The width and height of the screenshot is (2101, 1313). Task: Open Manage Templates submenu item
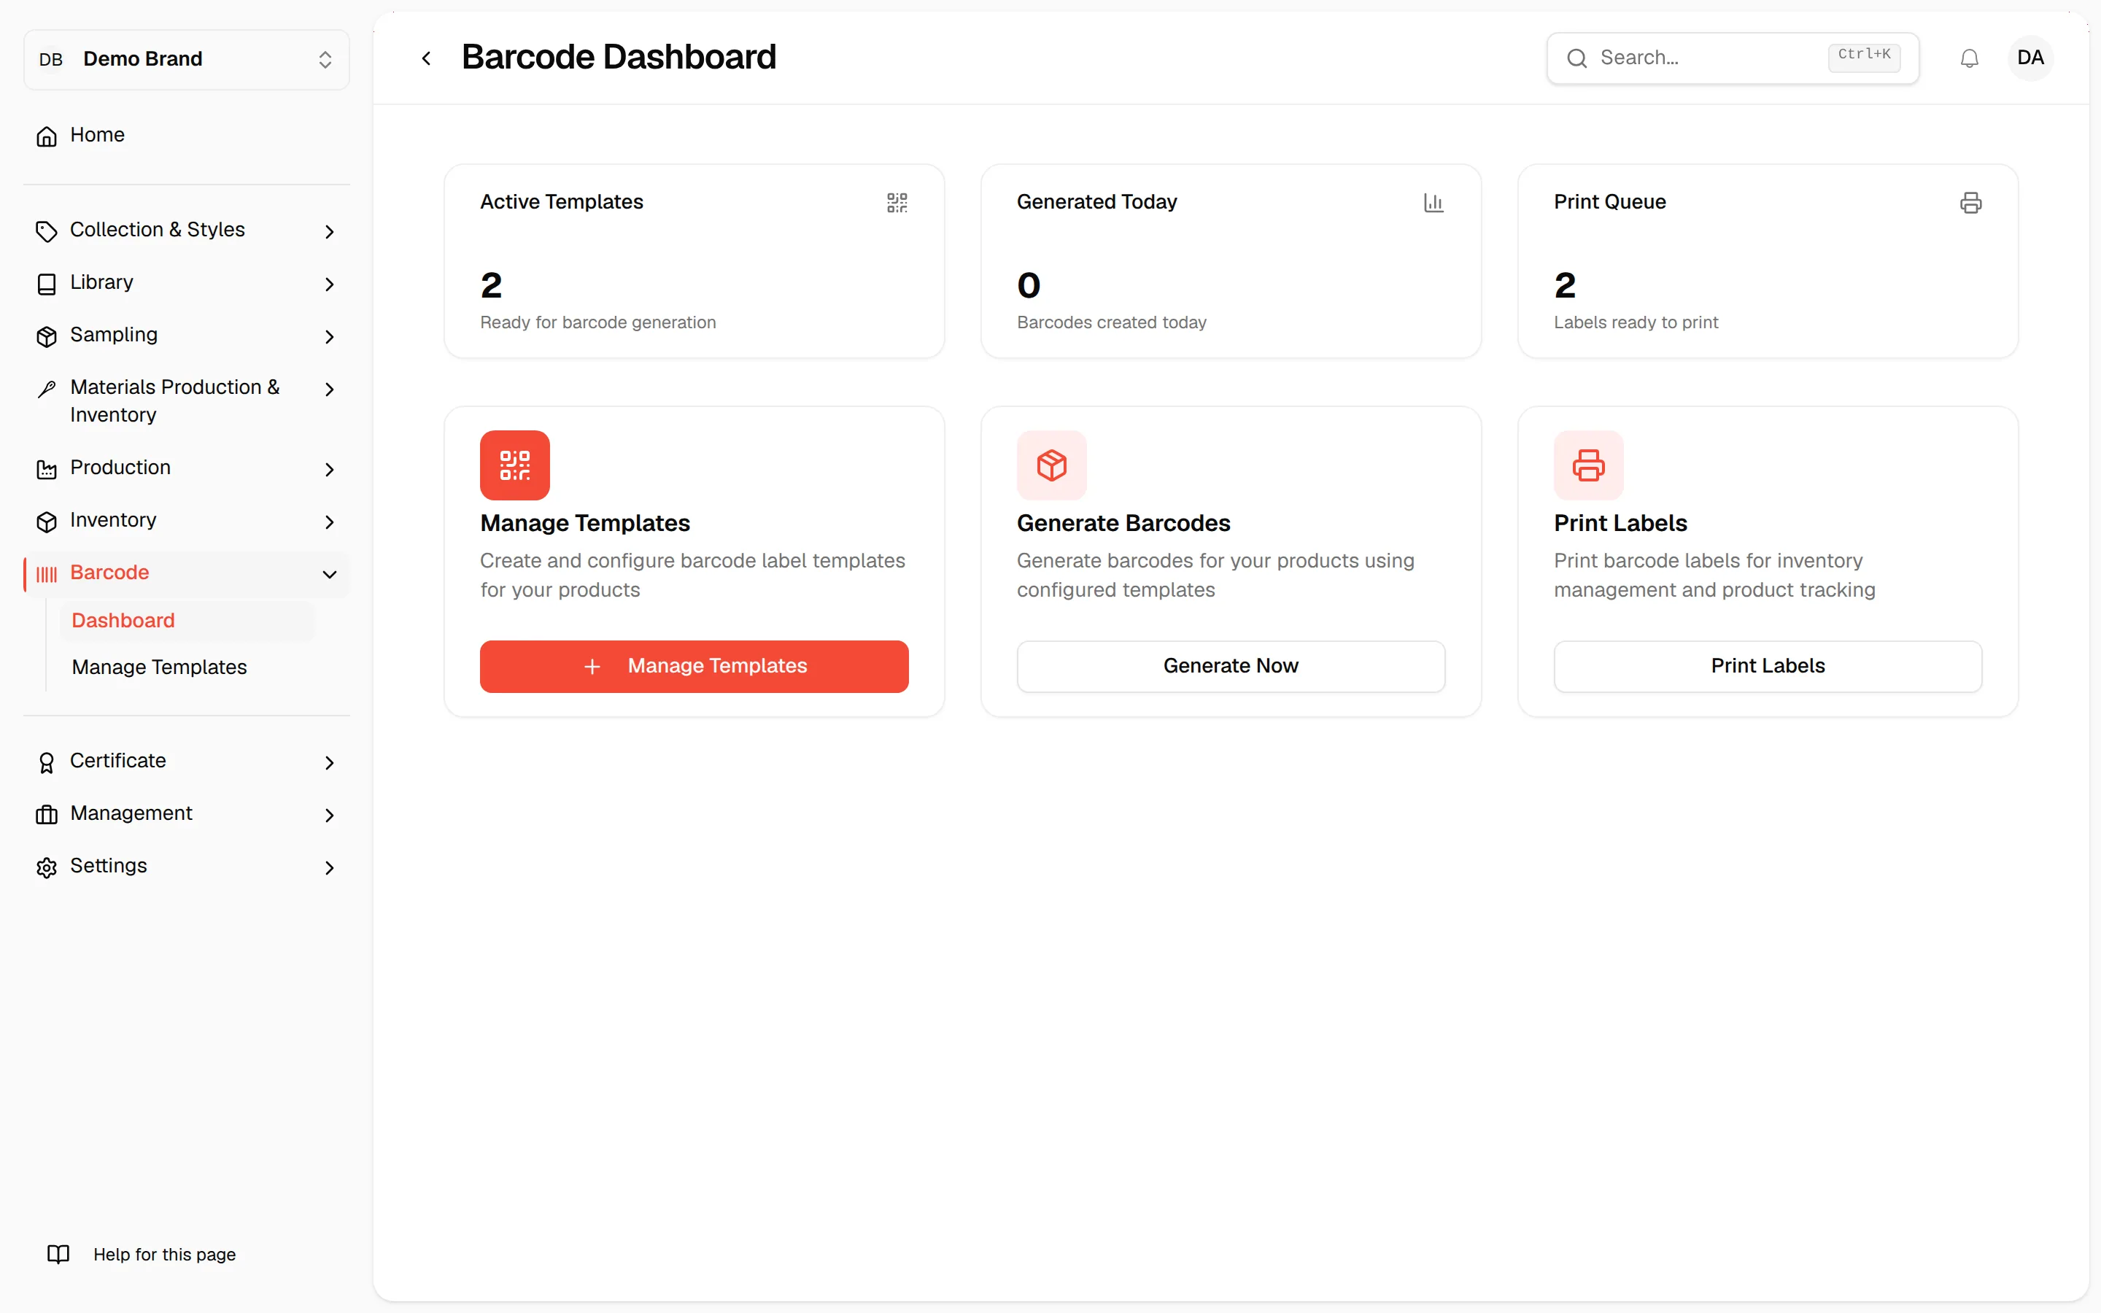(159, 667)
